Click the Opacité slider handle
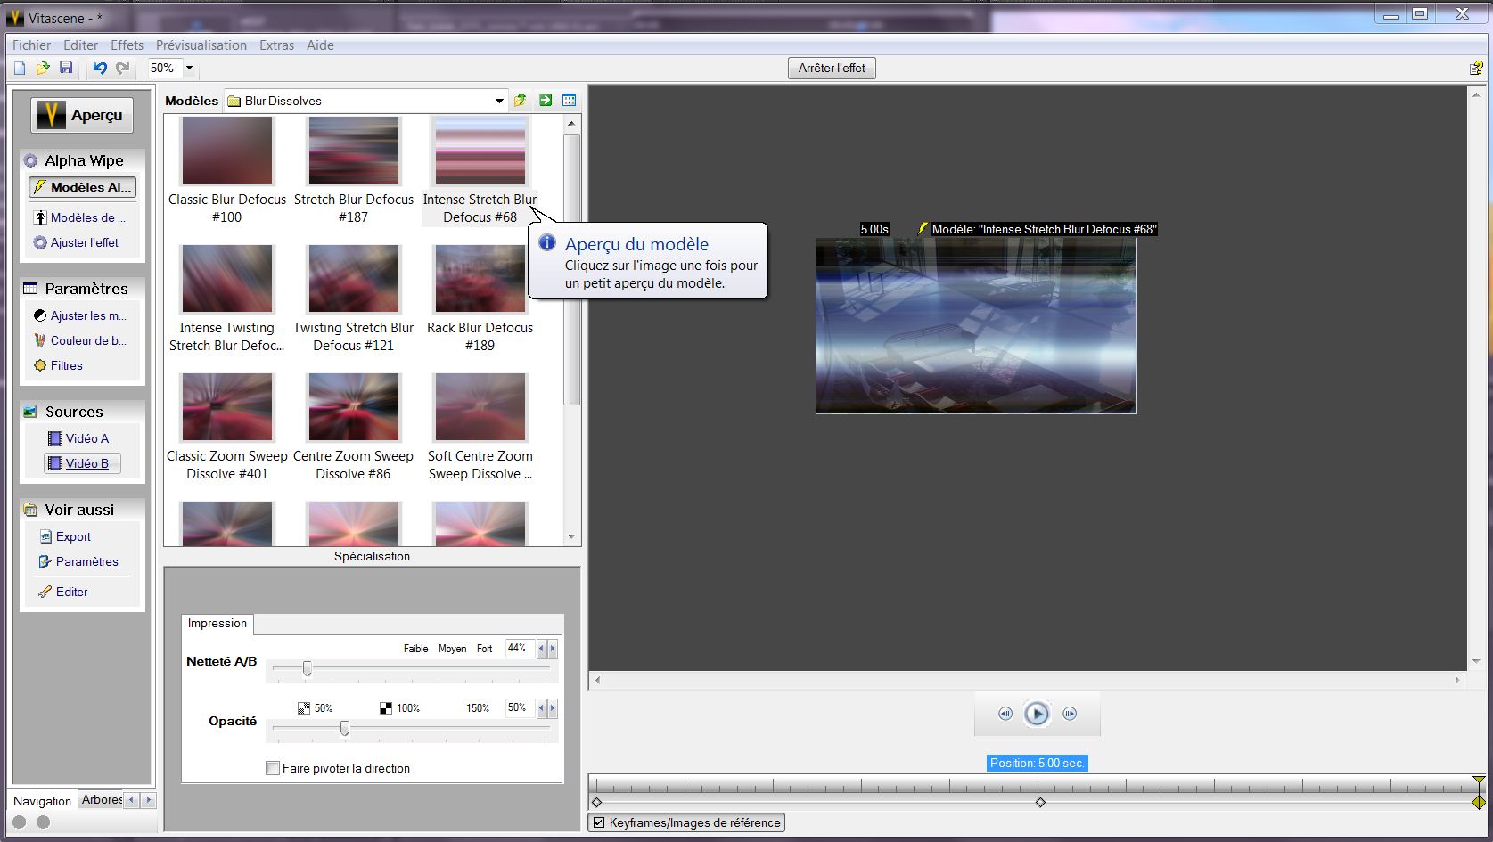Viewport: 1493px width, 842px height. [x=345, y=729]
